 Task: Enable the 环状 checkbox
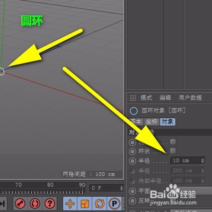point(173,151)
